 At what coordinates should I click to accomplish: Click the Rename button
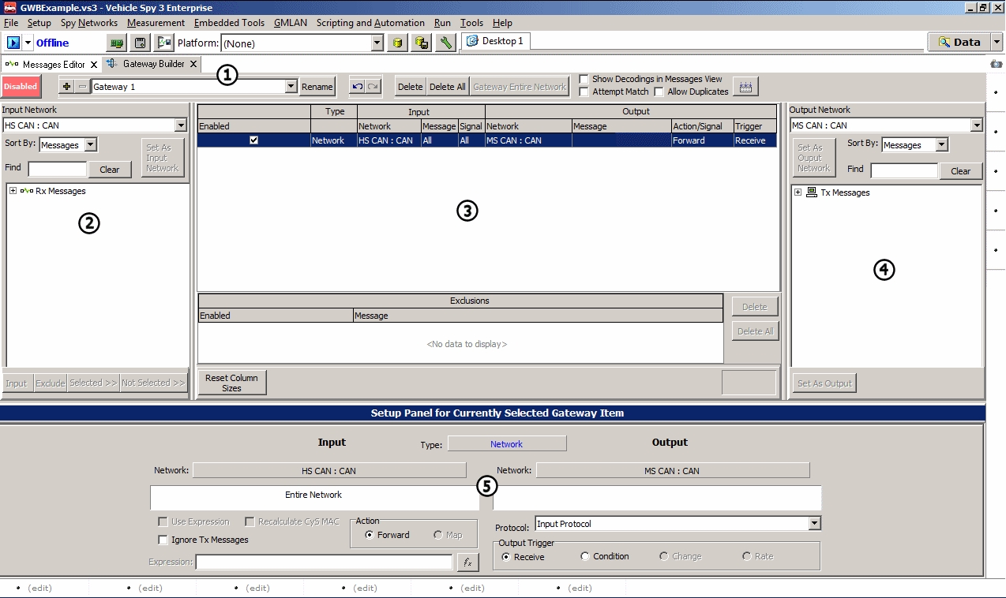coord(317,87)
